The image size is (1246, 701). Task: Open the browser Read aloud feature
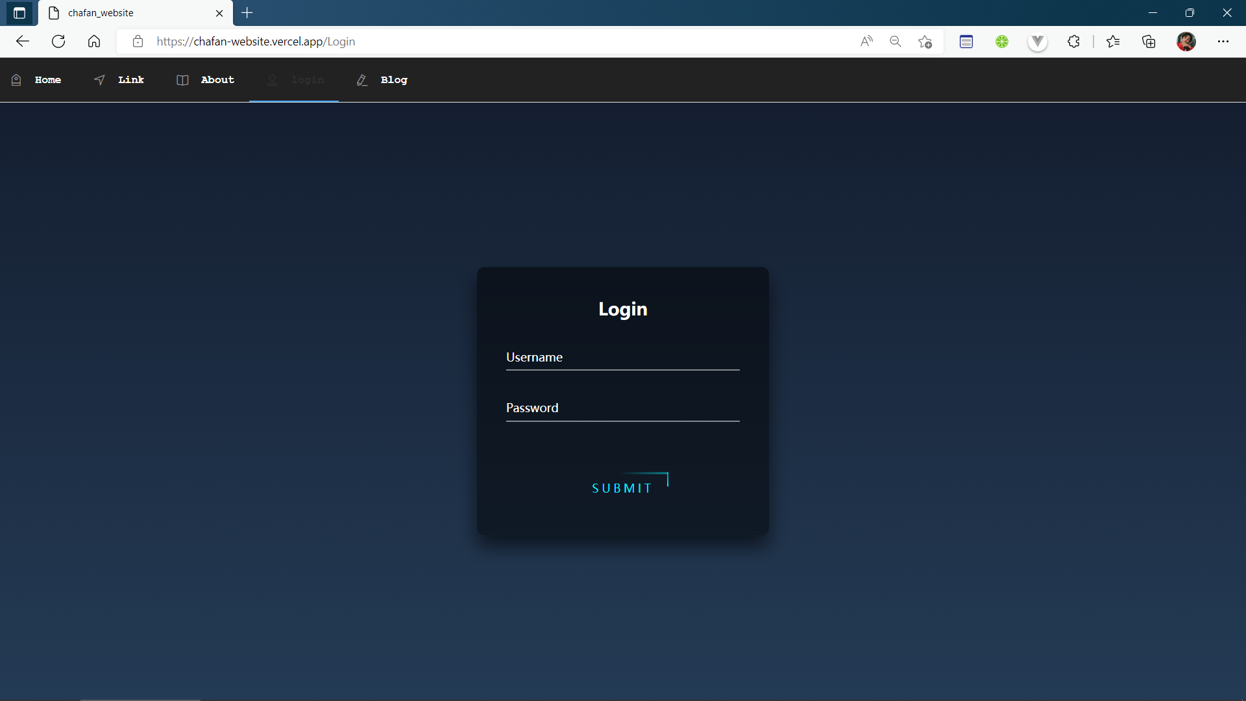[867, 41]
